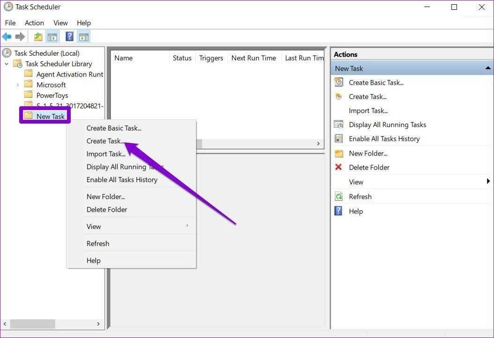Click the Up One Level folder icon

pos(38,37)
